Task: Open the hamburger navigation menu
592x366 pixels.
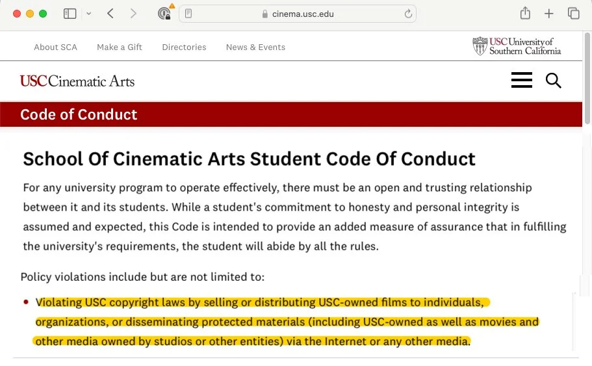Action: point(522,80)
